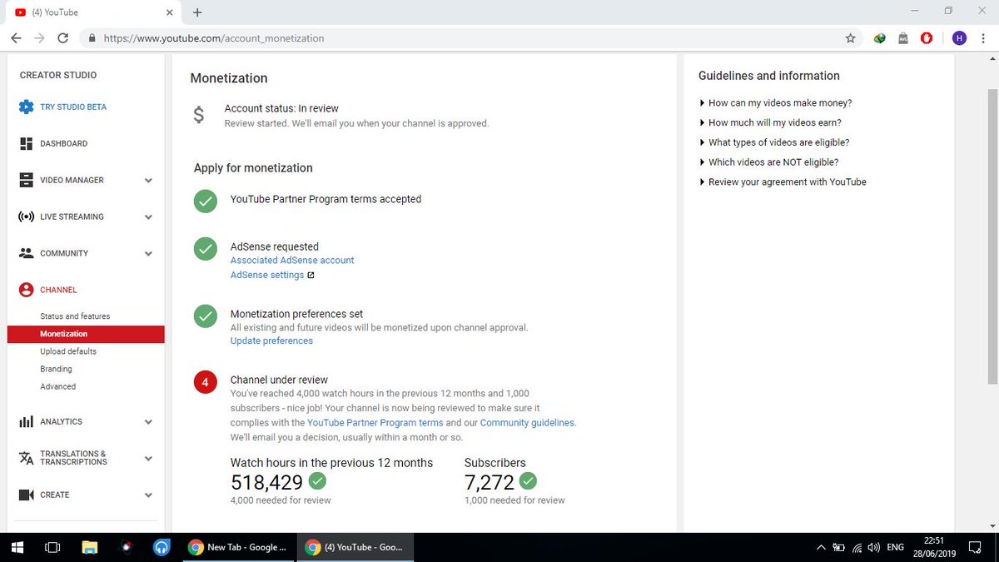Screen dimensions: 999x562
Task: Expand the Live Streaming section chevron
Action: [x=148, y=217]
